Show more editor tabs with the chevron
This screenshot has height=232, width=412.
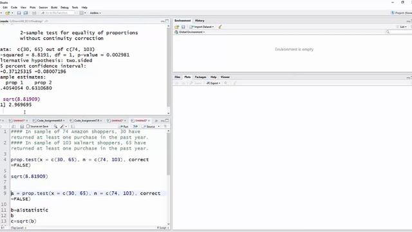(156, 121)
